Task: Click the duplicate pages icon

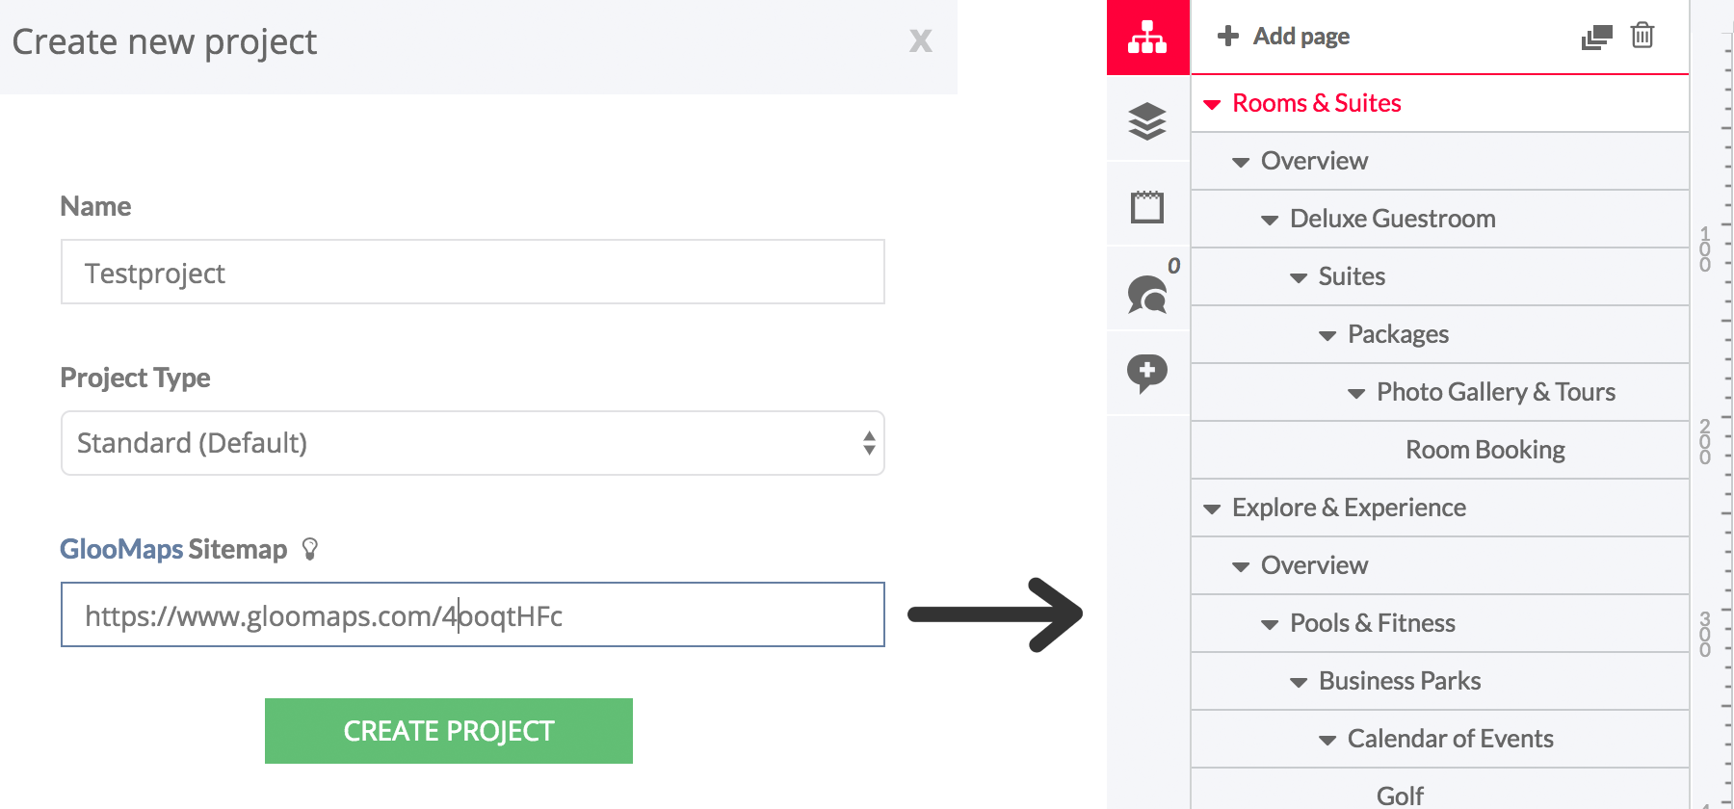Action: point(1596,38)
